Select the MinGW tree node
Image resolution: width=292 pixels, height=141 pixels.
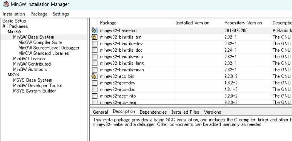(x=14, y=32)
